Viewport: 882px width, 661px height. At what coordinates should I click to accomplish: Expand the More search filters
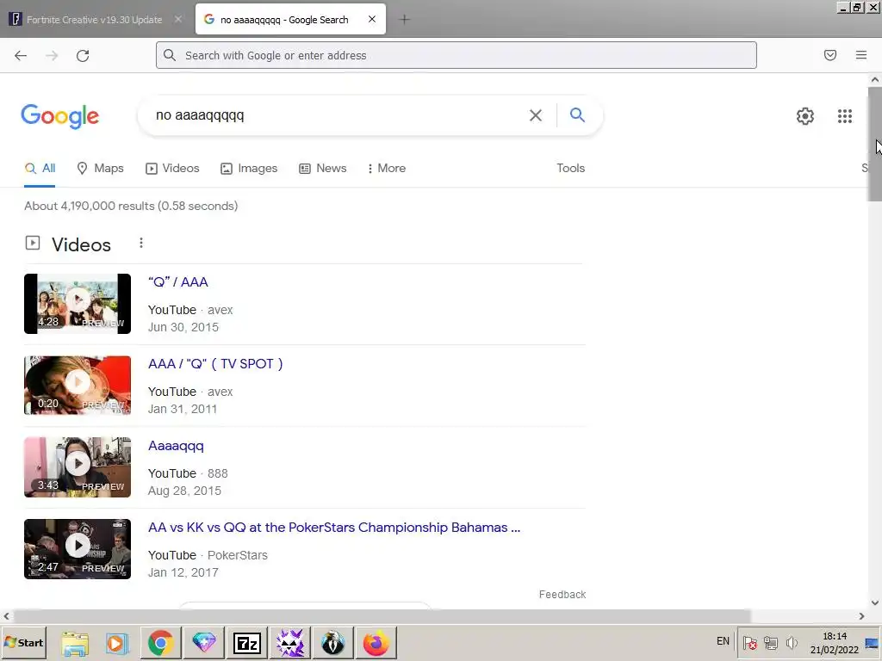click(387, 168)
